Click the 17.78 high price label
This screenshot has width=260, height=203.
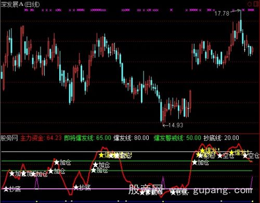coord(222,14)
